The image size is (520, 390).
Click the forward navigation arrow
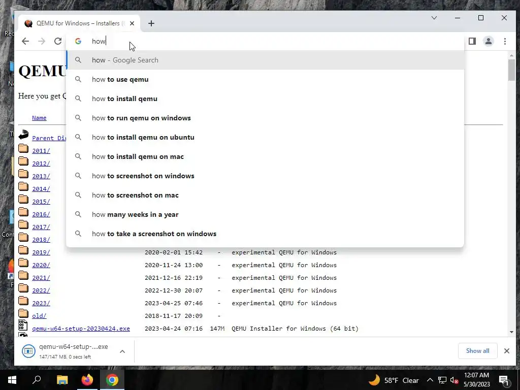(42, 41)
